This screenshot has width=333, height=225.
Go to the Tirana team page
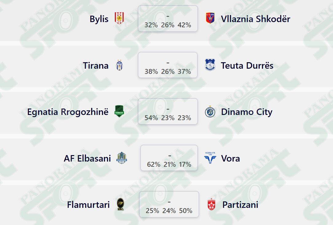click(x=95, y=66)
